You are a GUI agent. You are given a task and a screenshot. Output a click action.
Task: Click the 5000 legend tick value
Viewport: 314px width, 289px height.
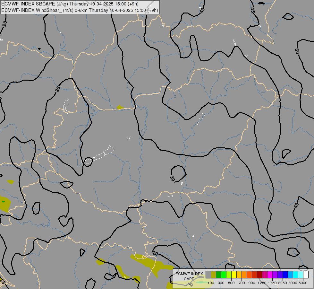click(x=303, y=283)
